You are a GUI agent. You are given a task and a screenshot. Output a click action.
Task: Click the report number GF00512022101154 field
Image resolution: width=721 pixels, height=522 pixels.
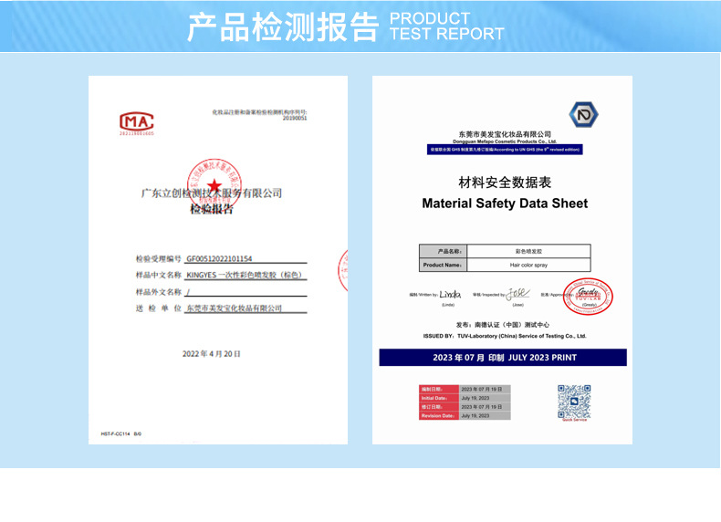point(246,259)
